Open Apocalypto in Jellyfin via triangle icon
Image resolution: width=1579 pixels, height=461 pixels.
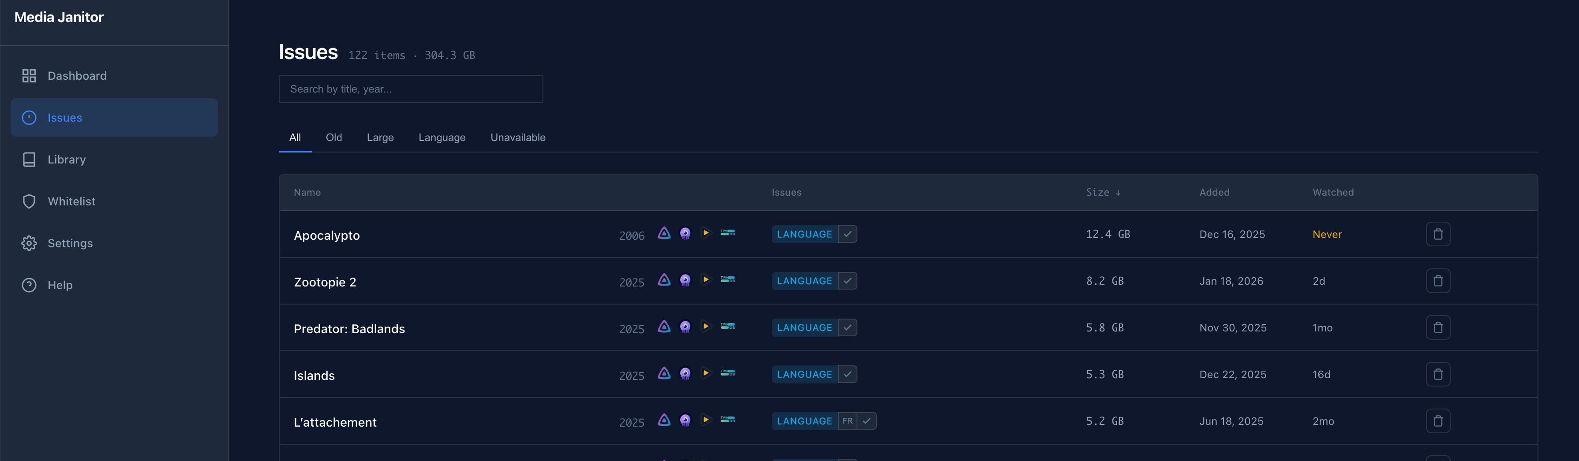coord(664,233)
